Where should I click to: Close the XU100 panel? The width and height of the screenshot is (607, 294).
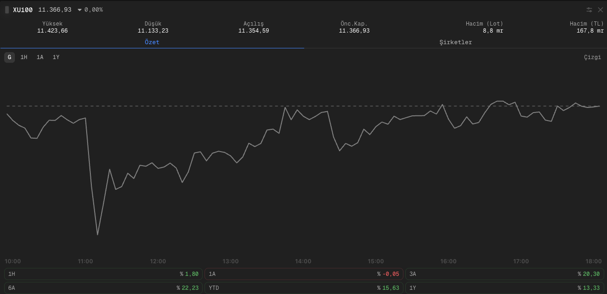(x=600, y=10)
